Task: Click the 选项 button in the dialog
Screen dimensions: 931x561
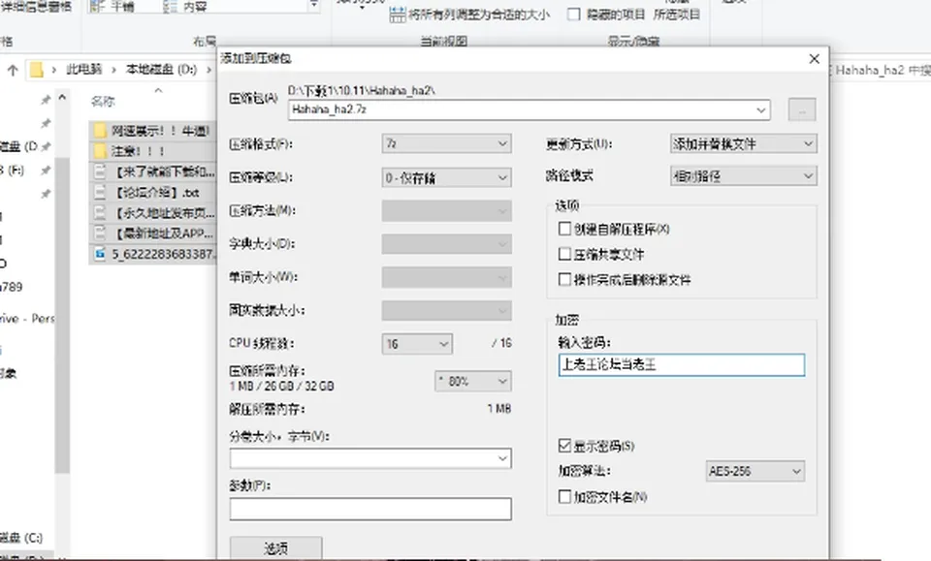Action: point(276,548)
